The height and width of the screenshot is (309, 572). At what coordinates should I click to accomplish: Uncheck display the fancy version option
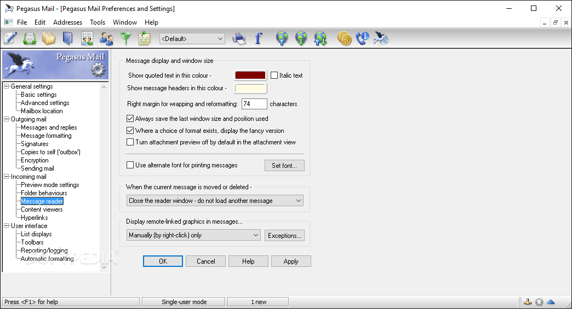[x=130, y=130]
